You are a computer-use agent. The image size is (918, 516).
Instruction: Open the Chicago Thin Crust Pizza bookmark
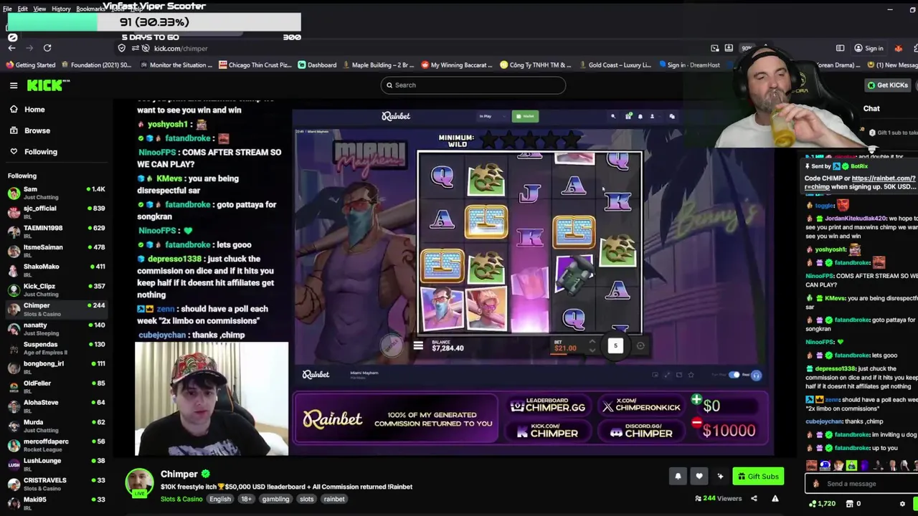(x=255, y=65)
